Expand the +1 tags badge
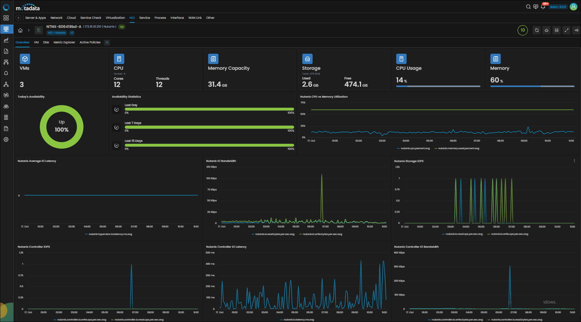 72,33
